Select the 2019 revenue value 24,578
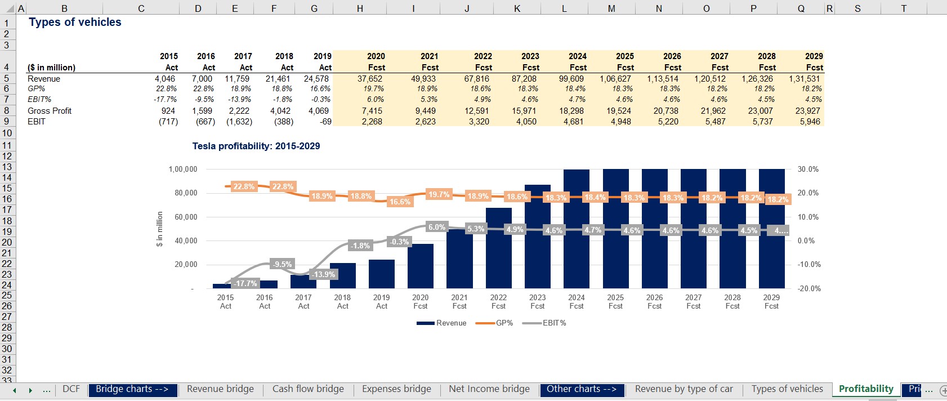The width and height of the screenshot is (947, 401). pos(316,79)
